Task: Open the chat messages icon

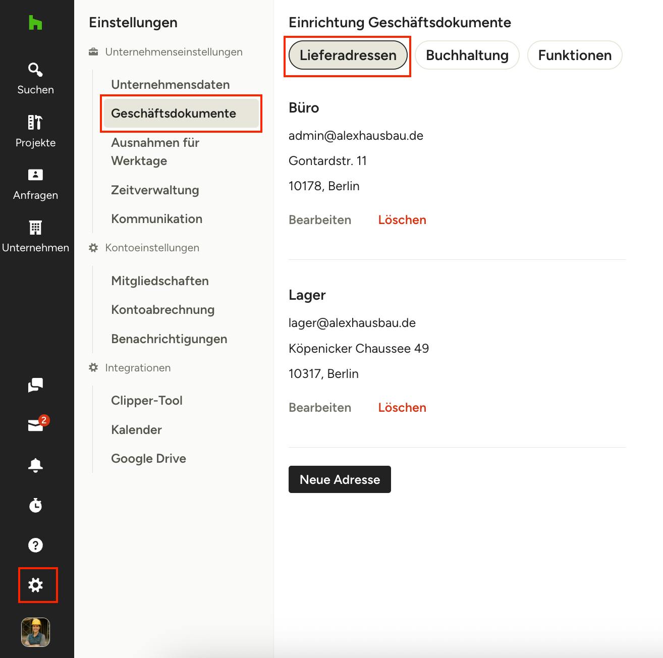Action: 35,385
